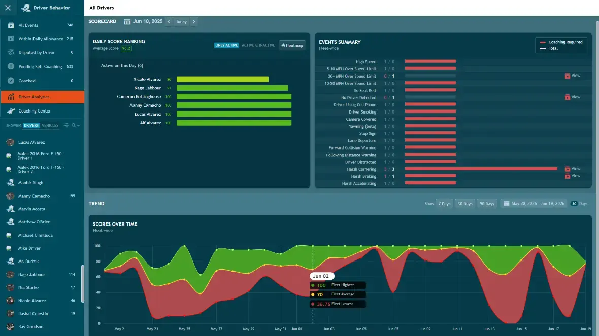This screenshot has height=336, width=599.
Task: Click the View icon for 20+ MPH Over Speed Limit
Action: click(568, 76)
